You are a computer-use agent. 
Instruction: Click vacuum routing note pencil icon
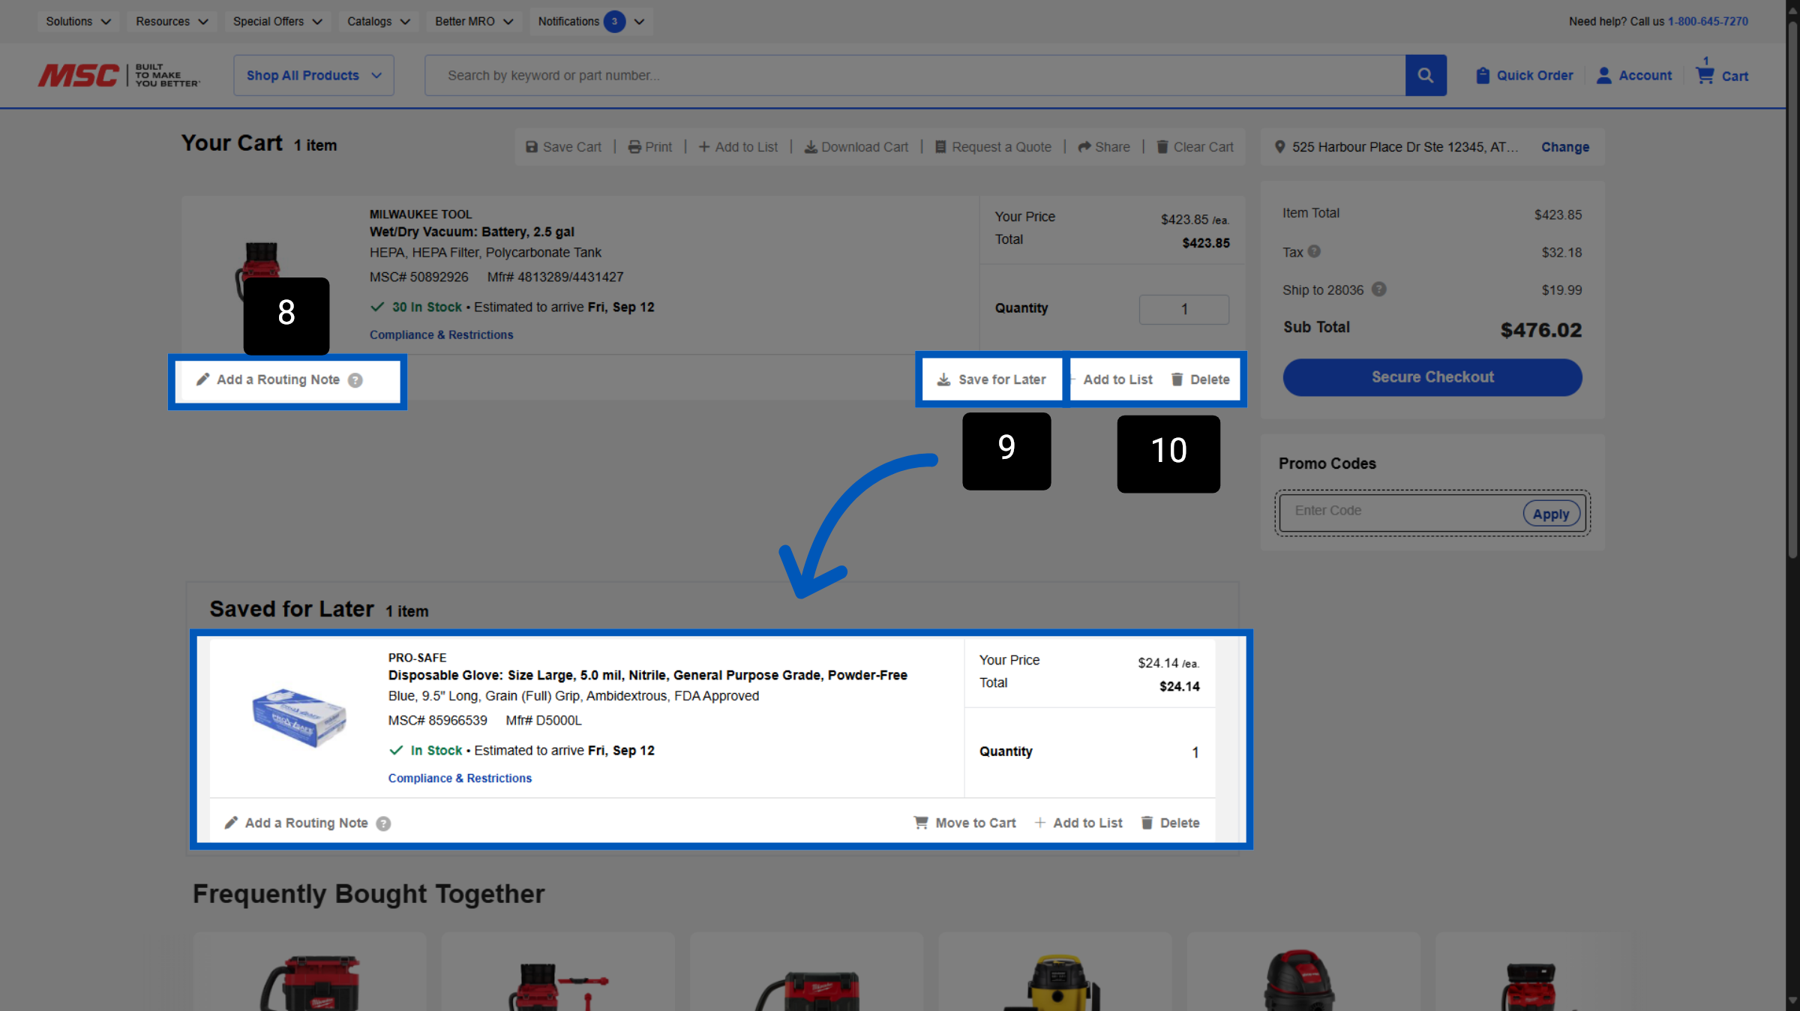[202, 379]
